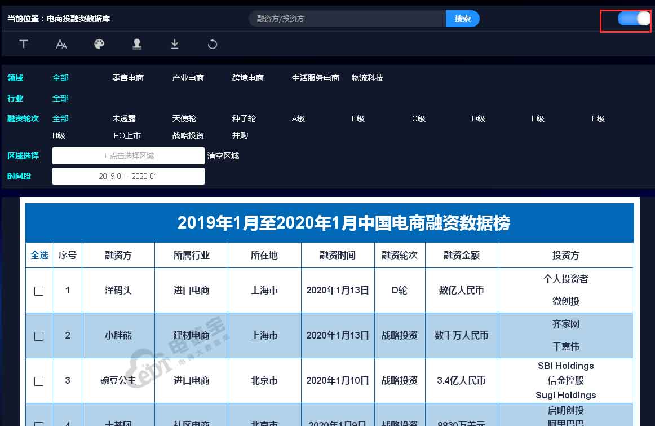Filter rounds by B级
This screenshot has width=655, height=426.
click(358, 118)
